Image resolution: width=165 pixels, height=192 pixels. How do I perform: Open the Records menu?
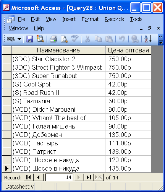pyautogui.click(x=114, y=19)
